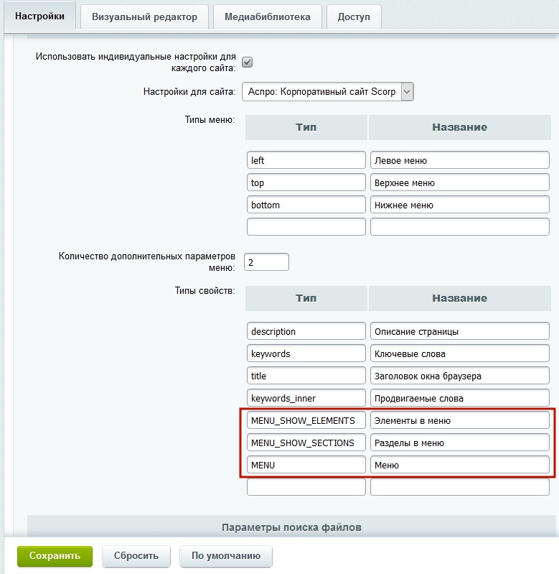
Task: Click the menu type field containing left
Action: [x=306, y=160]
